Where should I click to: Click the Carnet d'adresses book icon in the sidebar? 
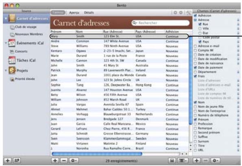(12, 18)
